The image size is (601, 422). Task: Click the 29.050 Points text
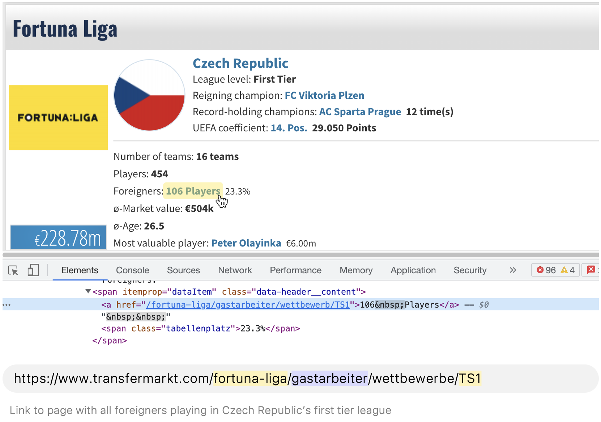pos(344,128)
